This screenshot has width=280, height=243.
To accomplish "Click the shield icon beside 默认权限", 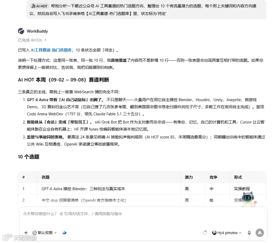I will click(x=35, y=233).
